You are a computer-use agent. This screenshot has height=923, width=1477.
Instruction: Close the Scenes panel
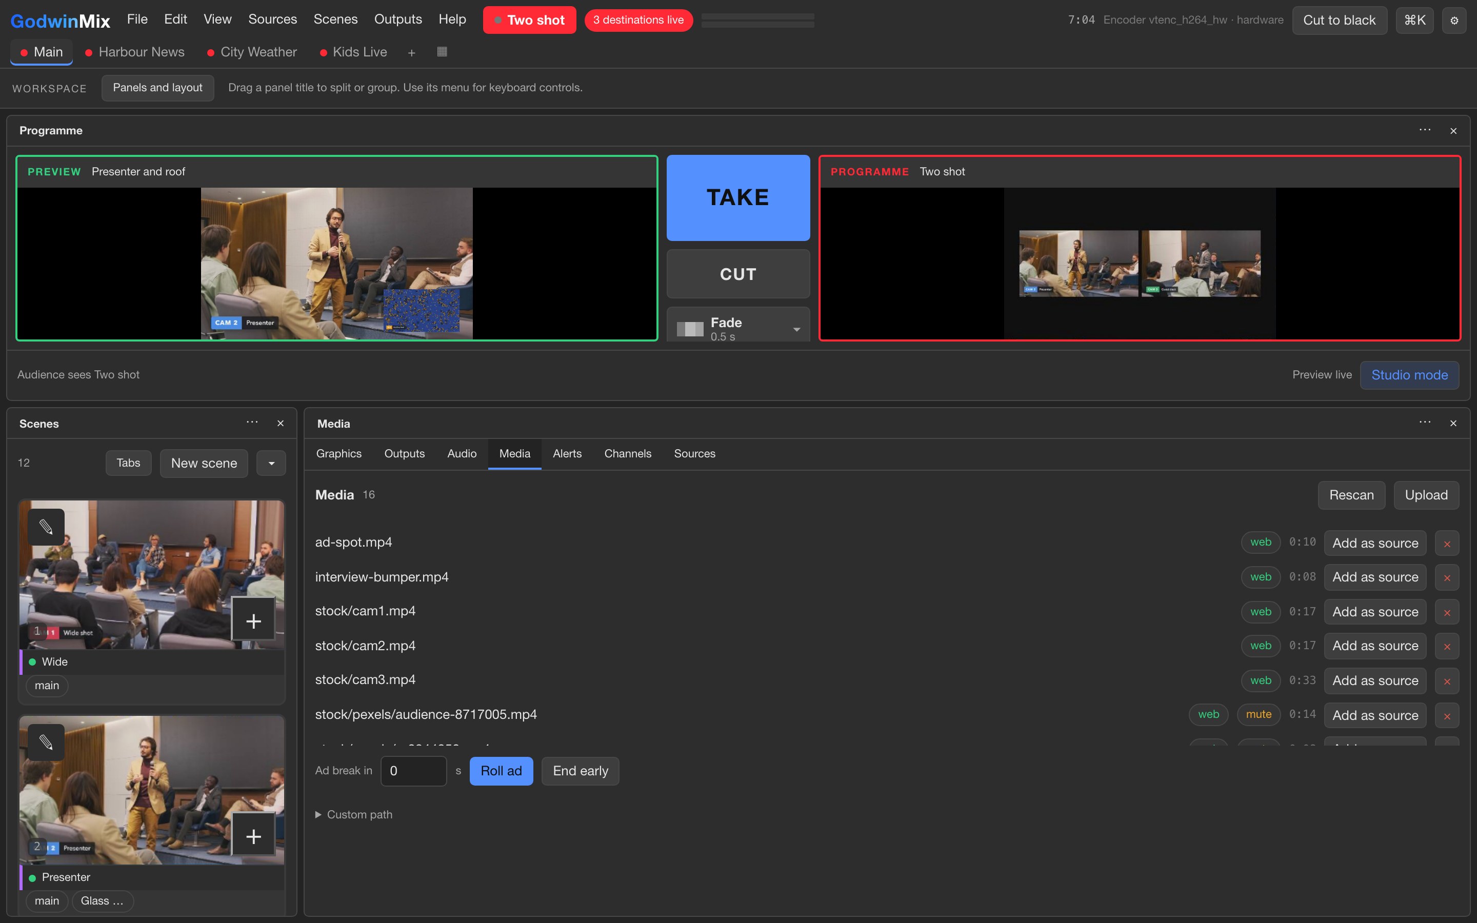point(280,423)
